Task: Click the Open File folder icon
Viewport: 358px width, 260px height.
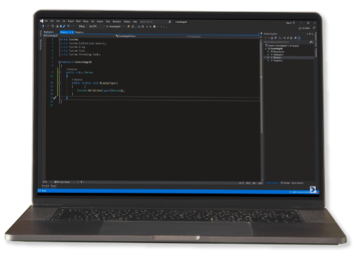Action: pos(57,26)
